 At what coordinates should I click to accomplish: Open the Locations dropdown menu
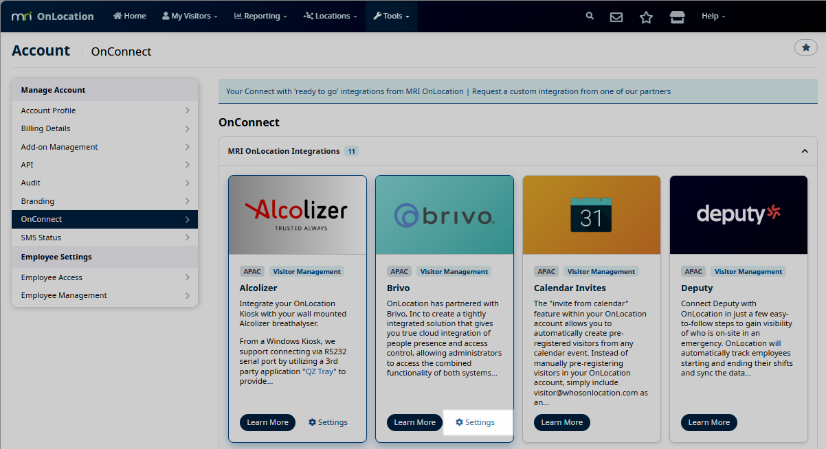tap(330, 16)
